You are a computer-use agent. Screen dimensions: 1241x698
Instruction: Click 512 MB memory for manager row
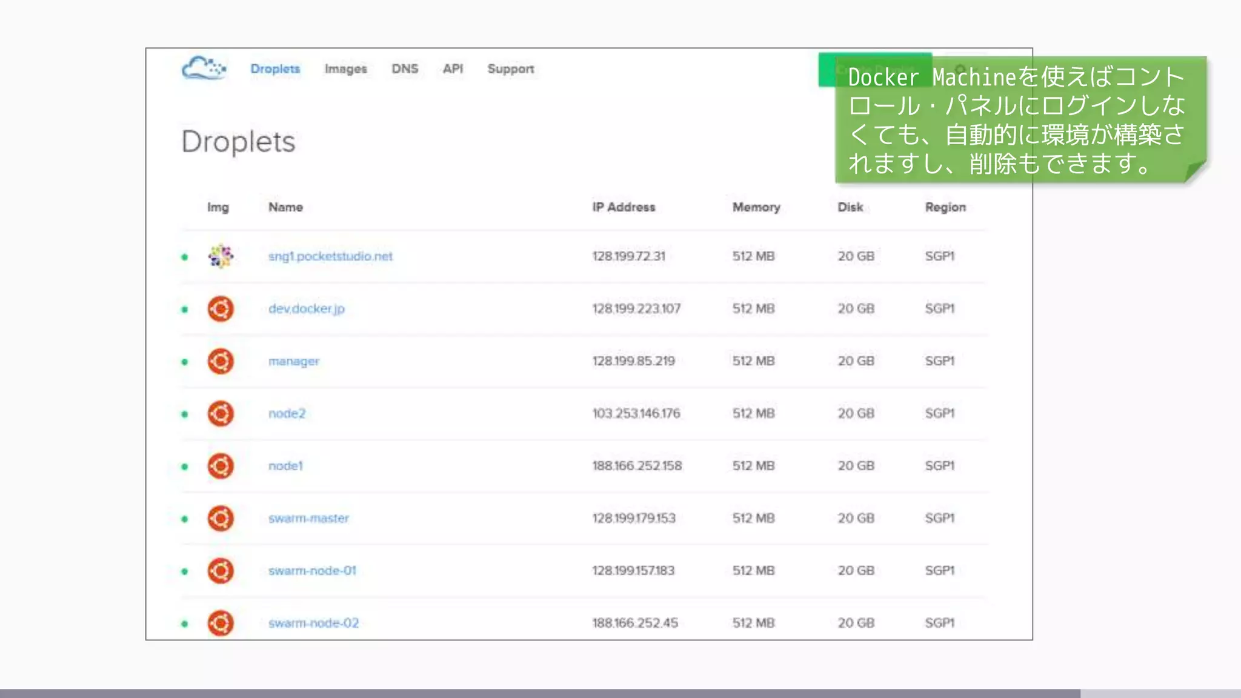tap(754, 361)
